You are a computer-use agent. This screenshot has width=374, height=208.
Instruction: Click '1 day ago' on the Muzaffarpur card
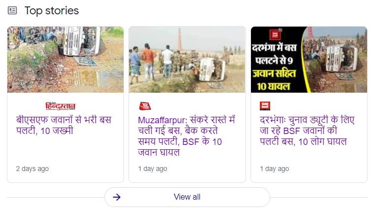pyautogui.click(x=153, y=169)
